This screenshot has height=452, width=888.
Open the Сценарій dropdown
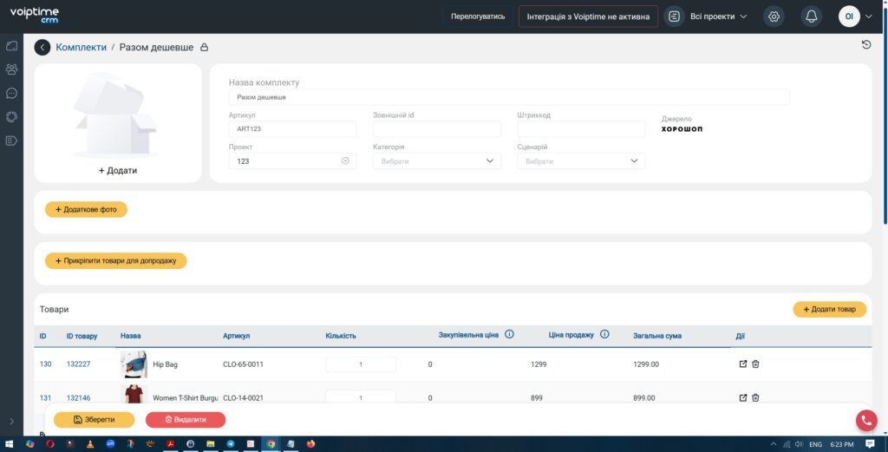[581, 160]
